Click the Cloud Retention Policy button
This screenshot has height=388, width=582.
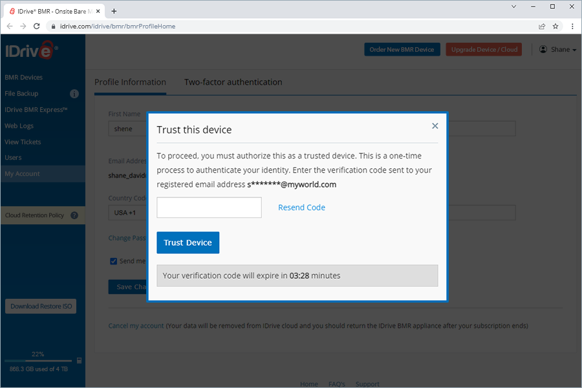(43, 215)
